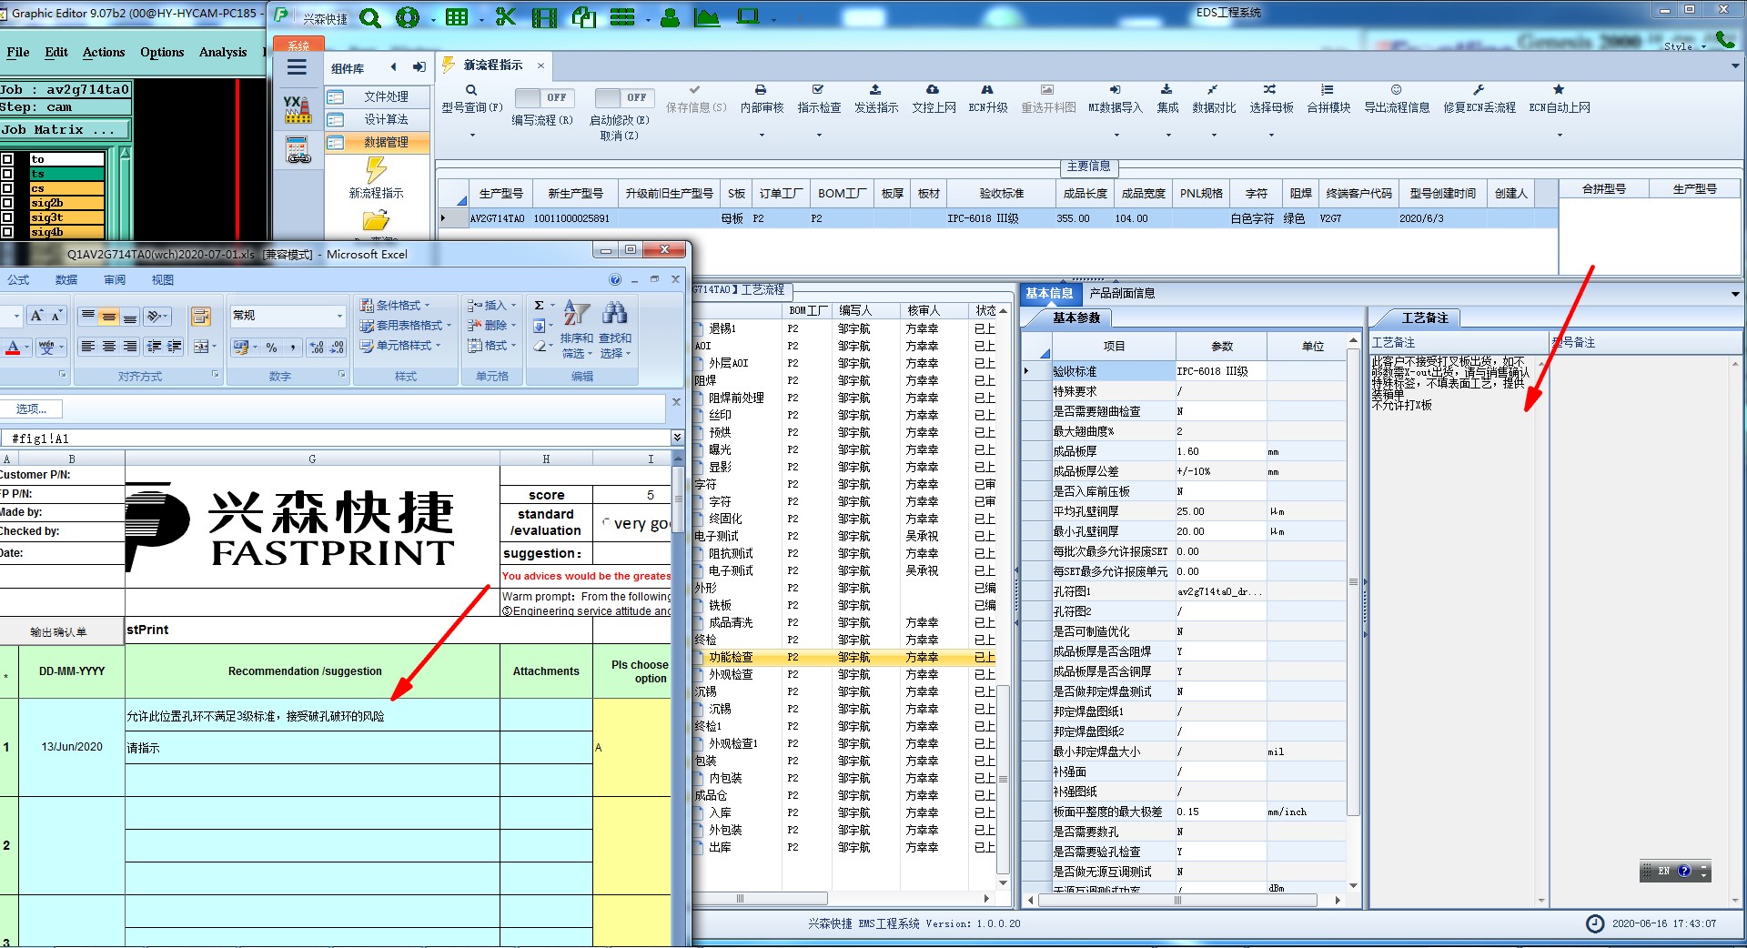
Task: Open Excel 视图 ribbon tab
Action: pyautogui.click(x=162, y=279)
